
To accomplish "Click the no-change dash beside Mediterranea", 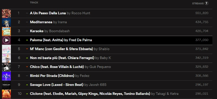I will pos(27,22).
